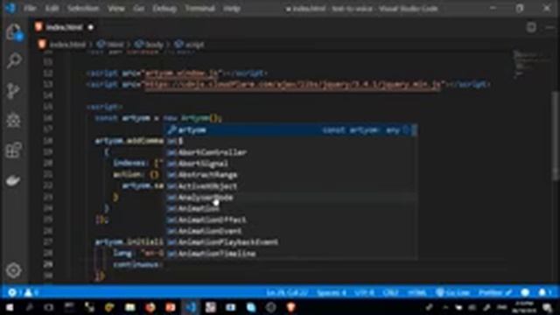The height and width of the screenshot is (315, 560).
Task: Open the Go menu
Action: (138, 8)
